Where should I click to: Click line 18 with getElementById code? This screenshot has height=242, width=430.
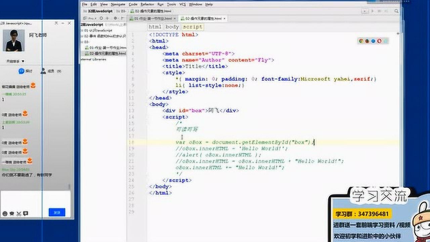coord(245,142)
